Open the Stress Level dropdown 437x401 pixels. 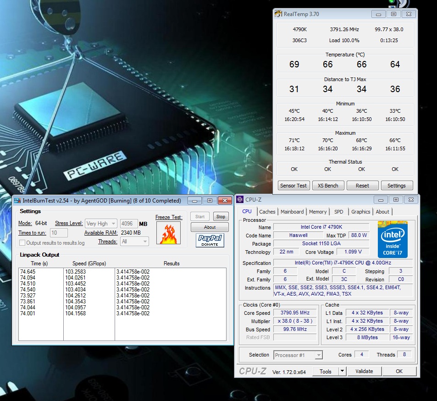(101, 224)
